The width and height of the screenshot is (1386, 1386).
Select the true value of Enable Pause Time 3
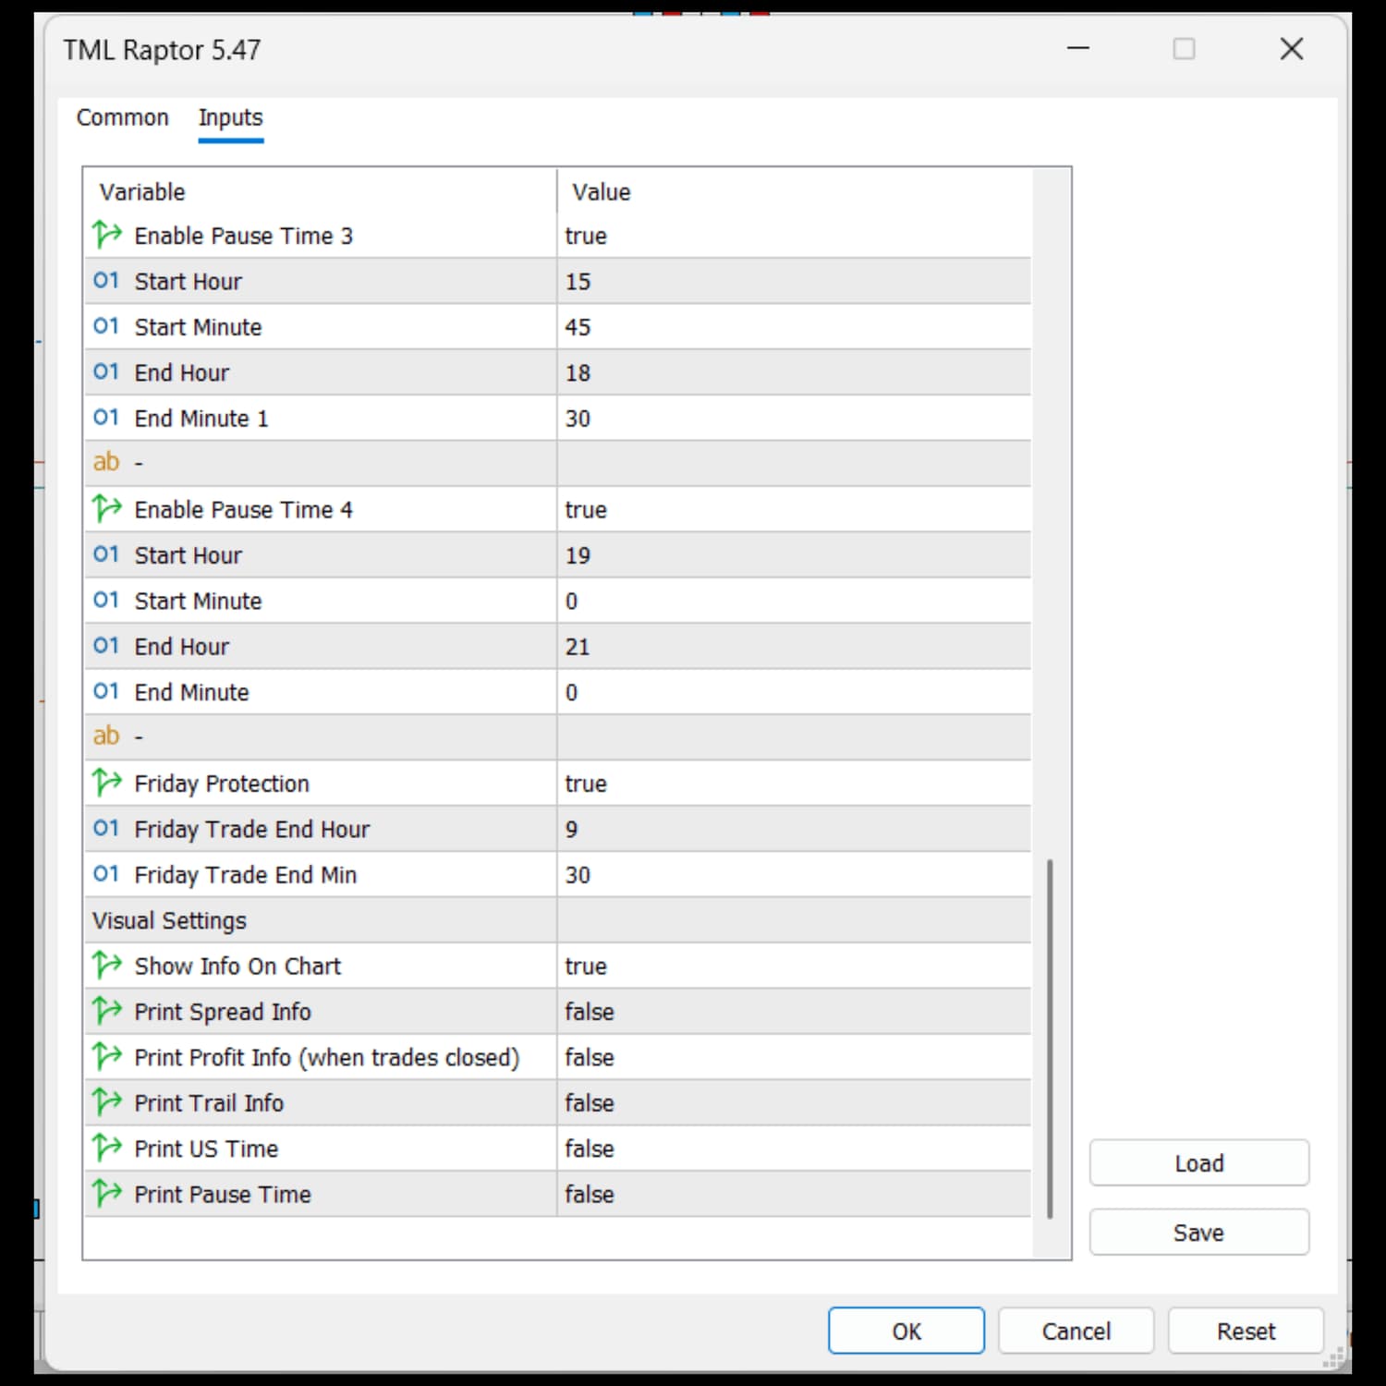pyautogui.click(x=586, y=236)
